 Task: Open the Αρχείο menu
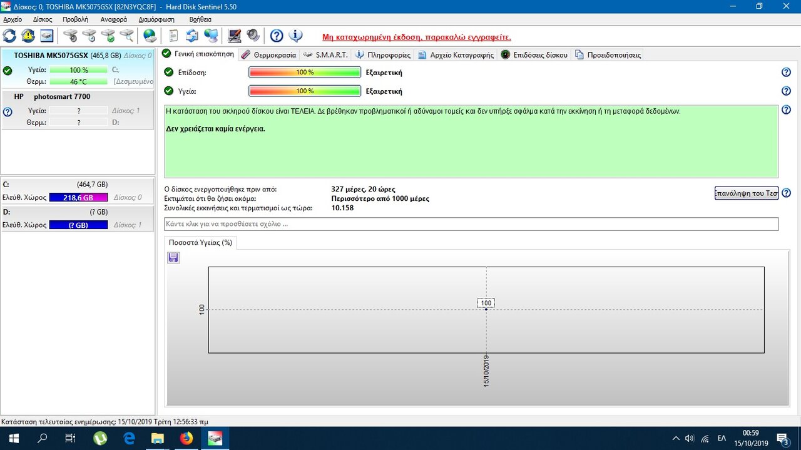13,19
